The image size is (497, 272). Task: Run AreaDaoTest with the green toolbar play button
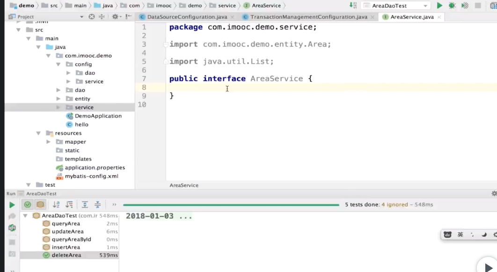click(439, 6)
